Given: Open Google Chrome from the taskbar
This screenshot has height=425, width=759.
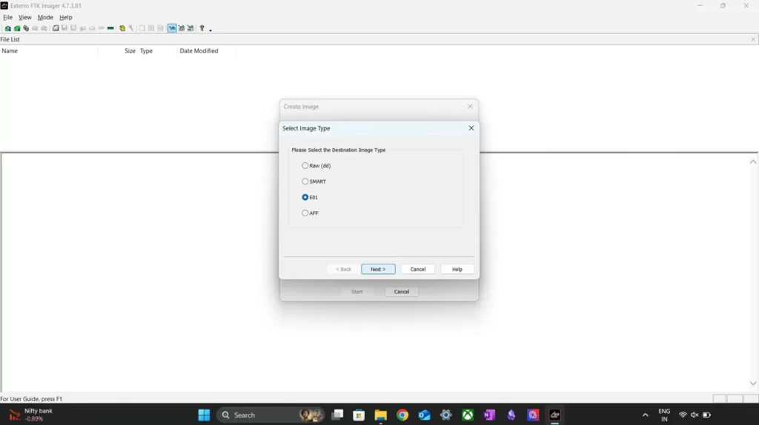Looking at the screenshot, I should tap(402, 415).
